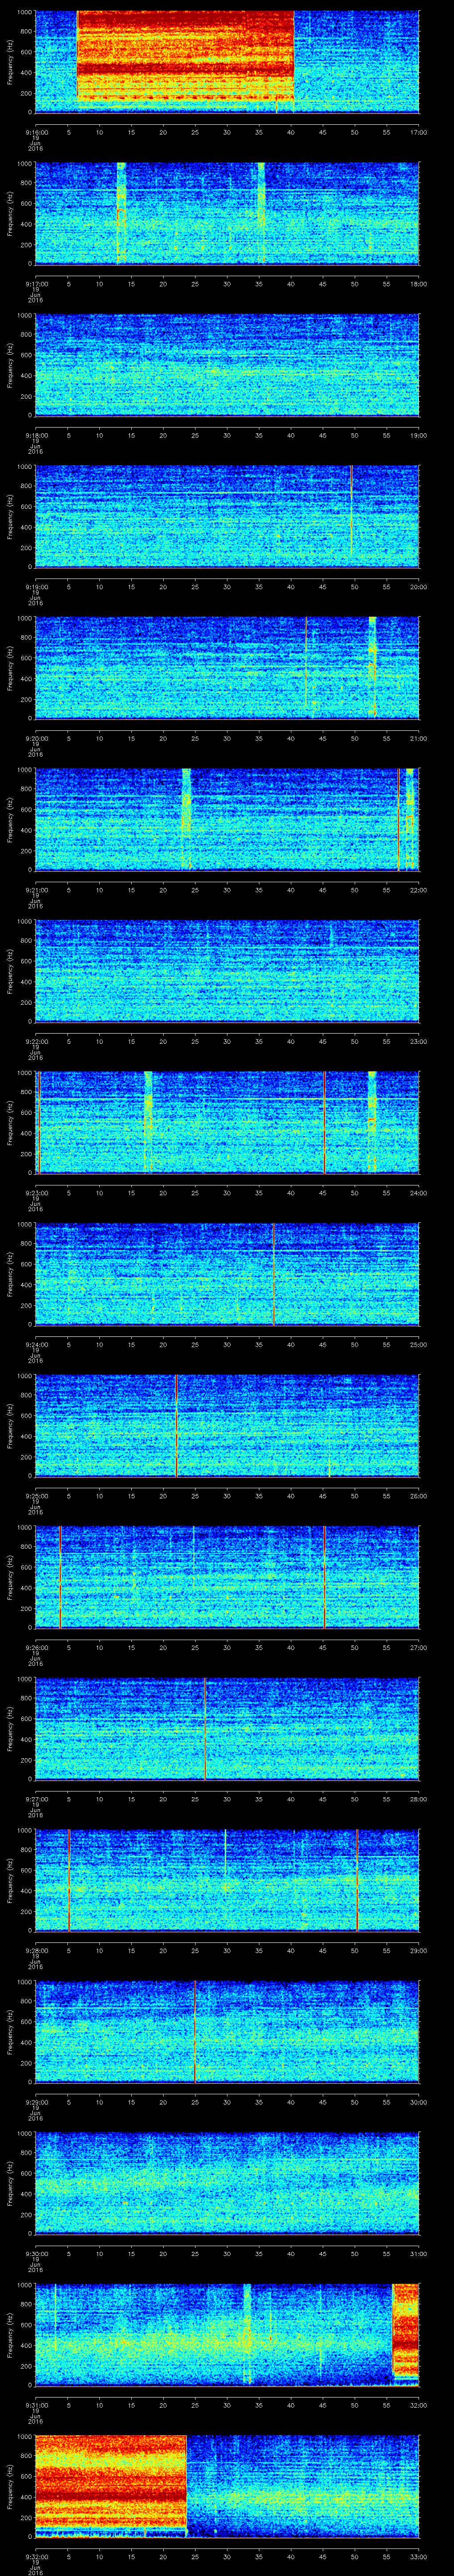Click the red noise block ending the 9:31:00 panel
The height and width of the screenshot is (2576, 454).
[406, 2330]
